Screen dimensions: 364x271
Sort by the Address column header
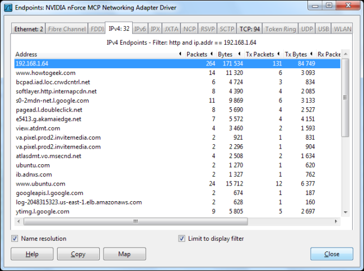[95, 54]
